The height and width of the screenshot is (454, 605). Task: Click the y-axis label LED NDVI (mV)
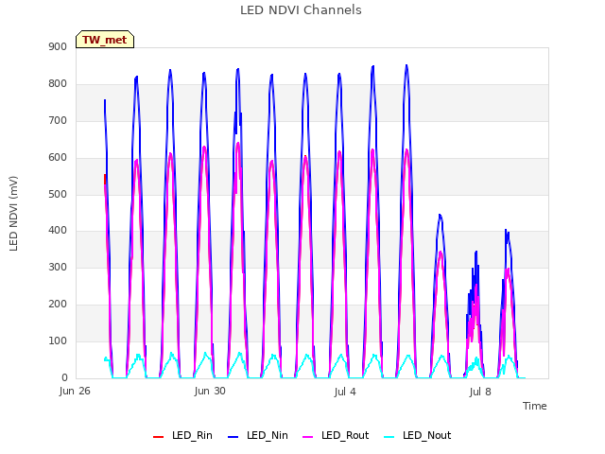point(13,214)
